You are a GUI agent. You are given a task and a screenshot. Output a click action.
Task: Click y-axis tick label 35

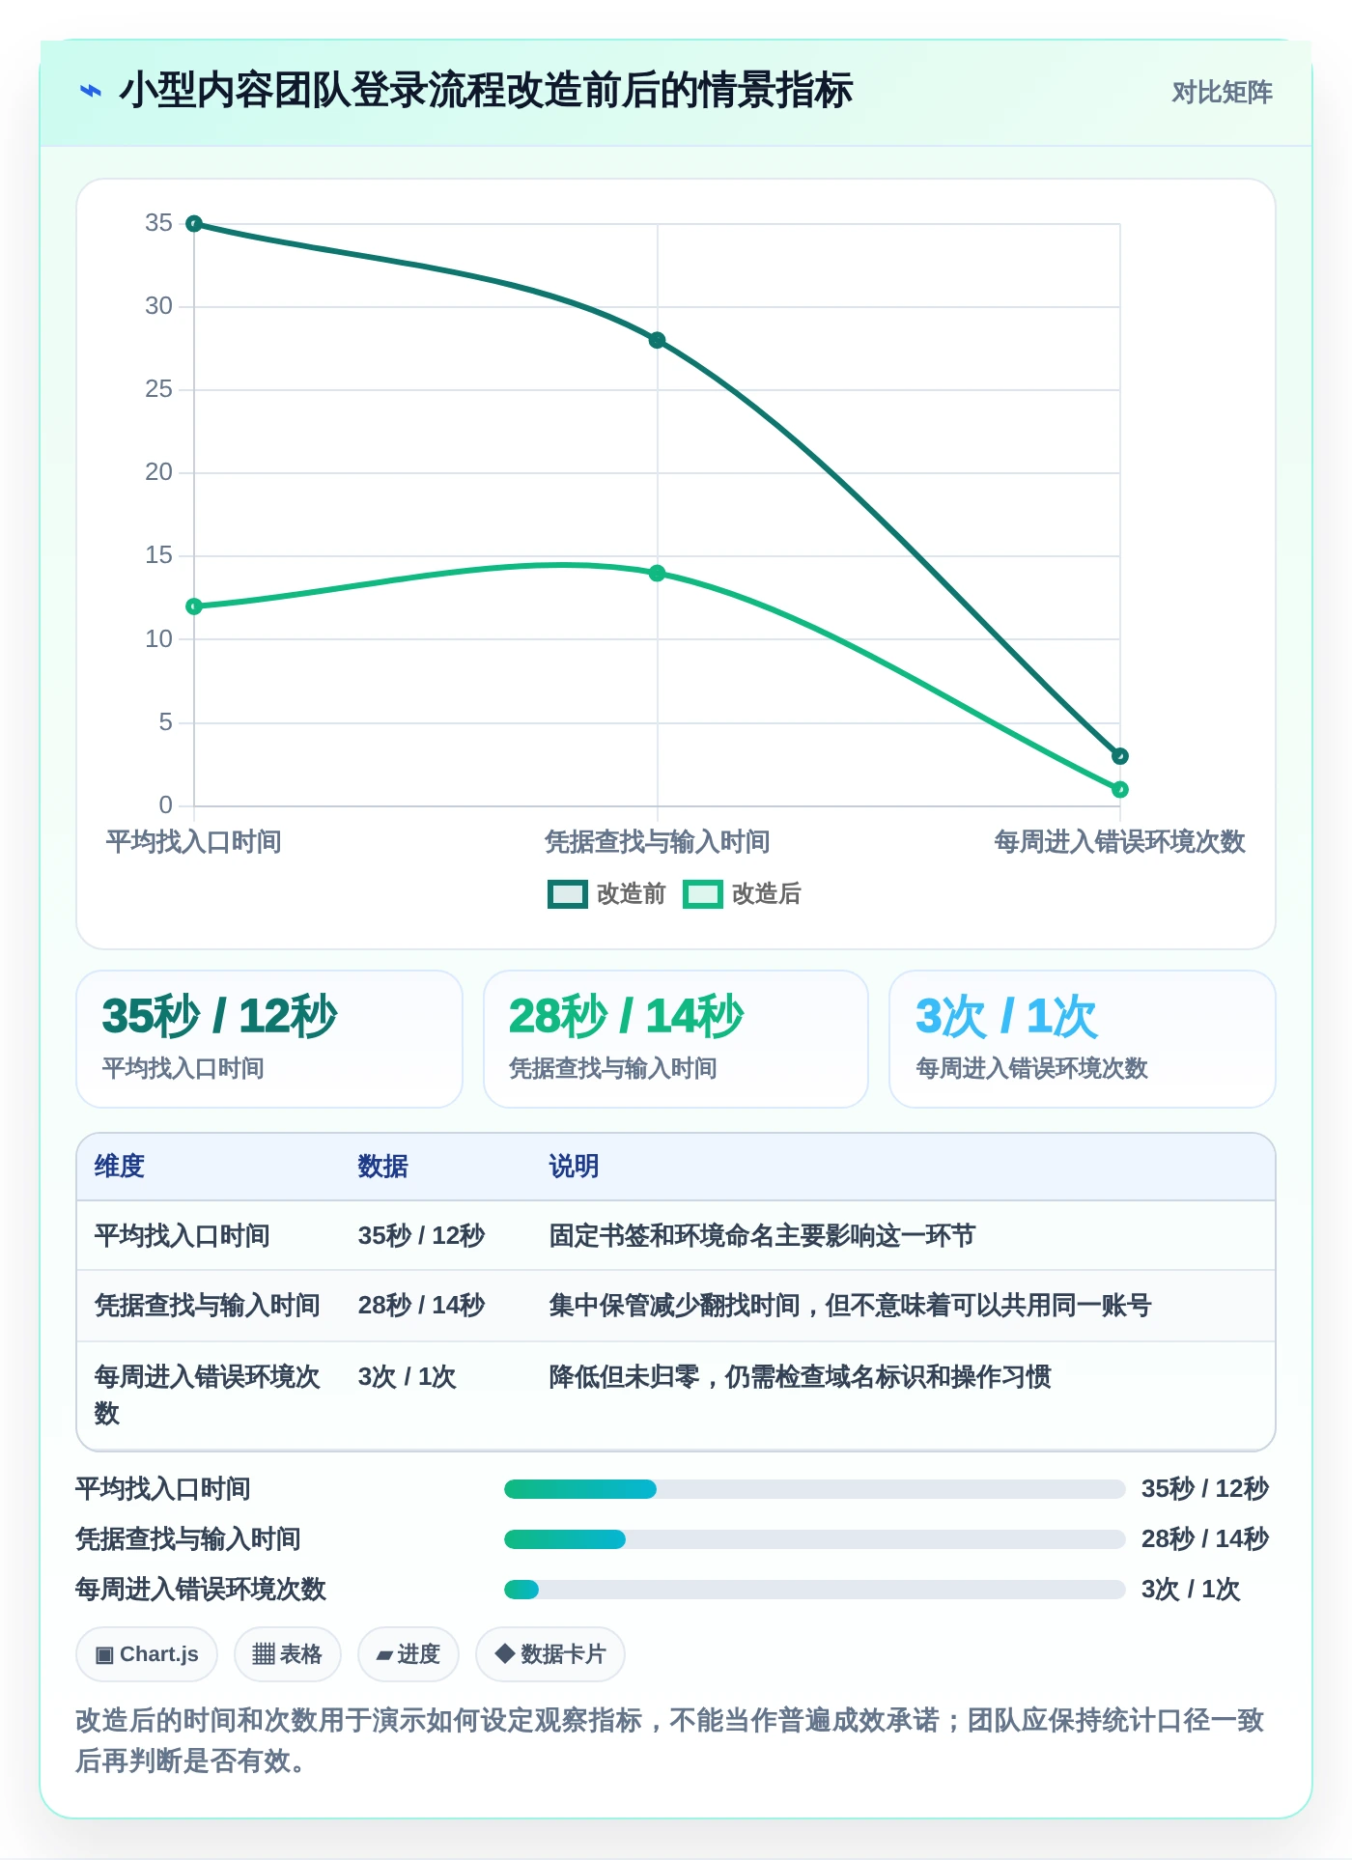(x=159, y=223)
